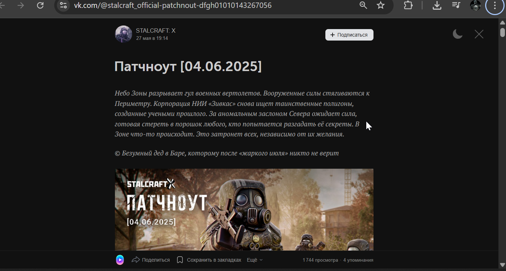Open the browser profile avatar menu
506x271 pixels.
tap(475, 5)
